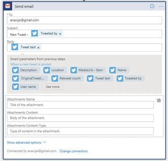Click the 'When a new tweet is posted' heading

click(31, 64)
